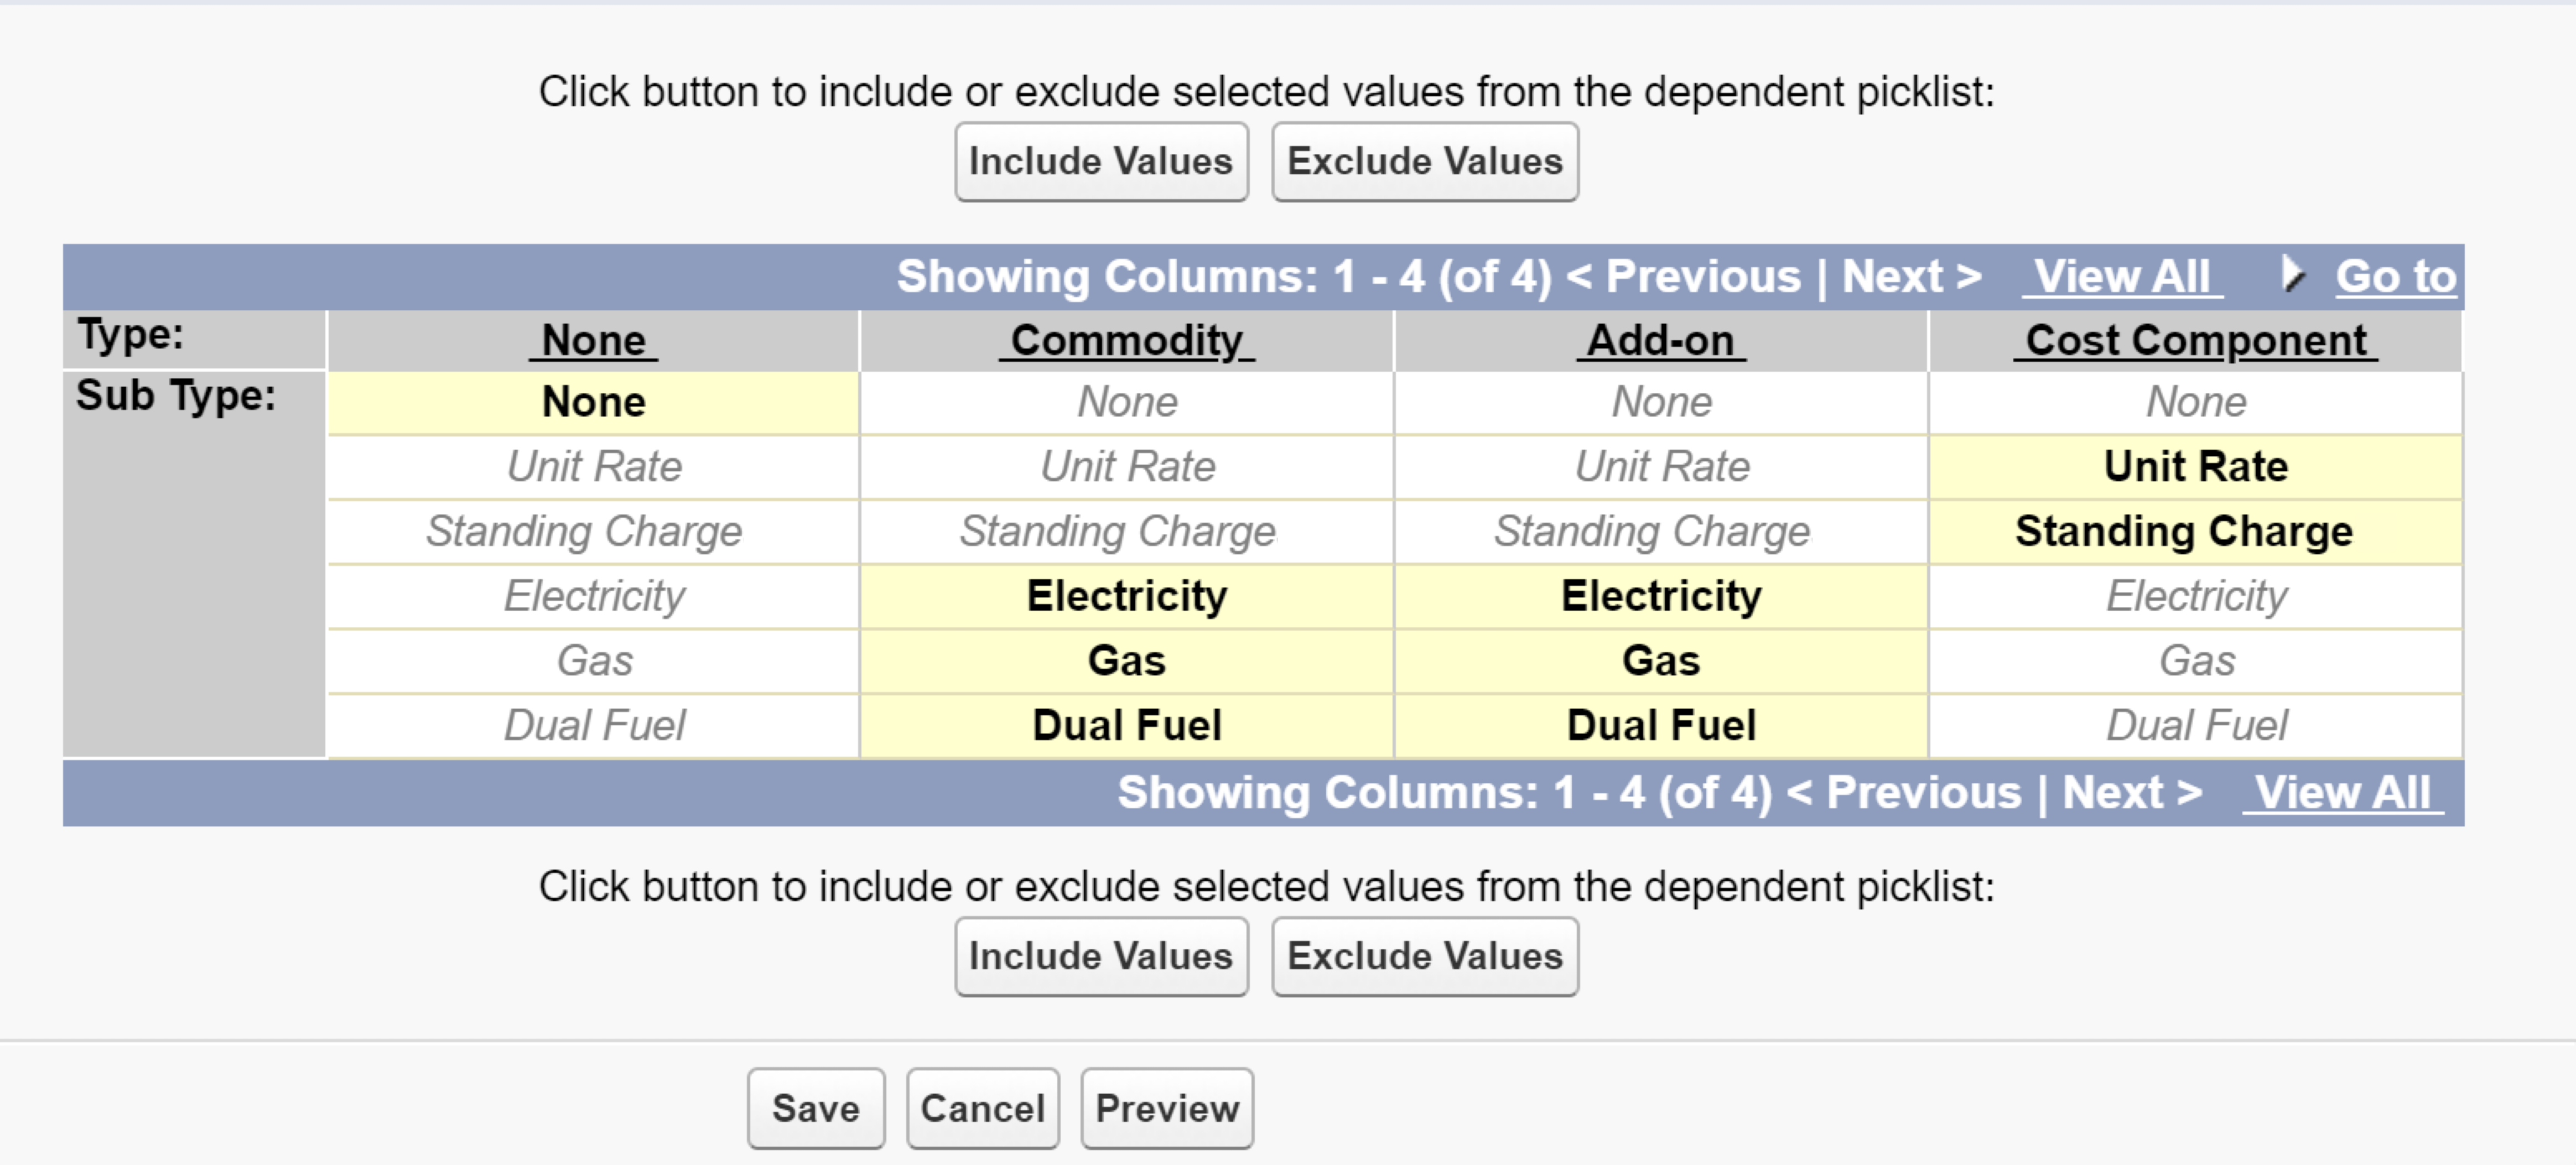Select Standing Charge in None column

pyautogui.click(x=593, y=532)
